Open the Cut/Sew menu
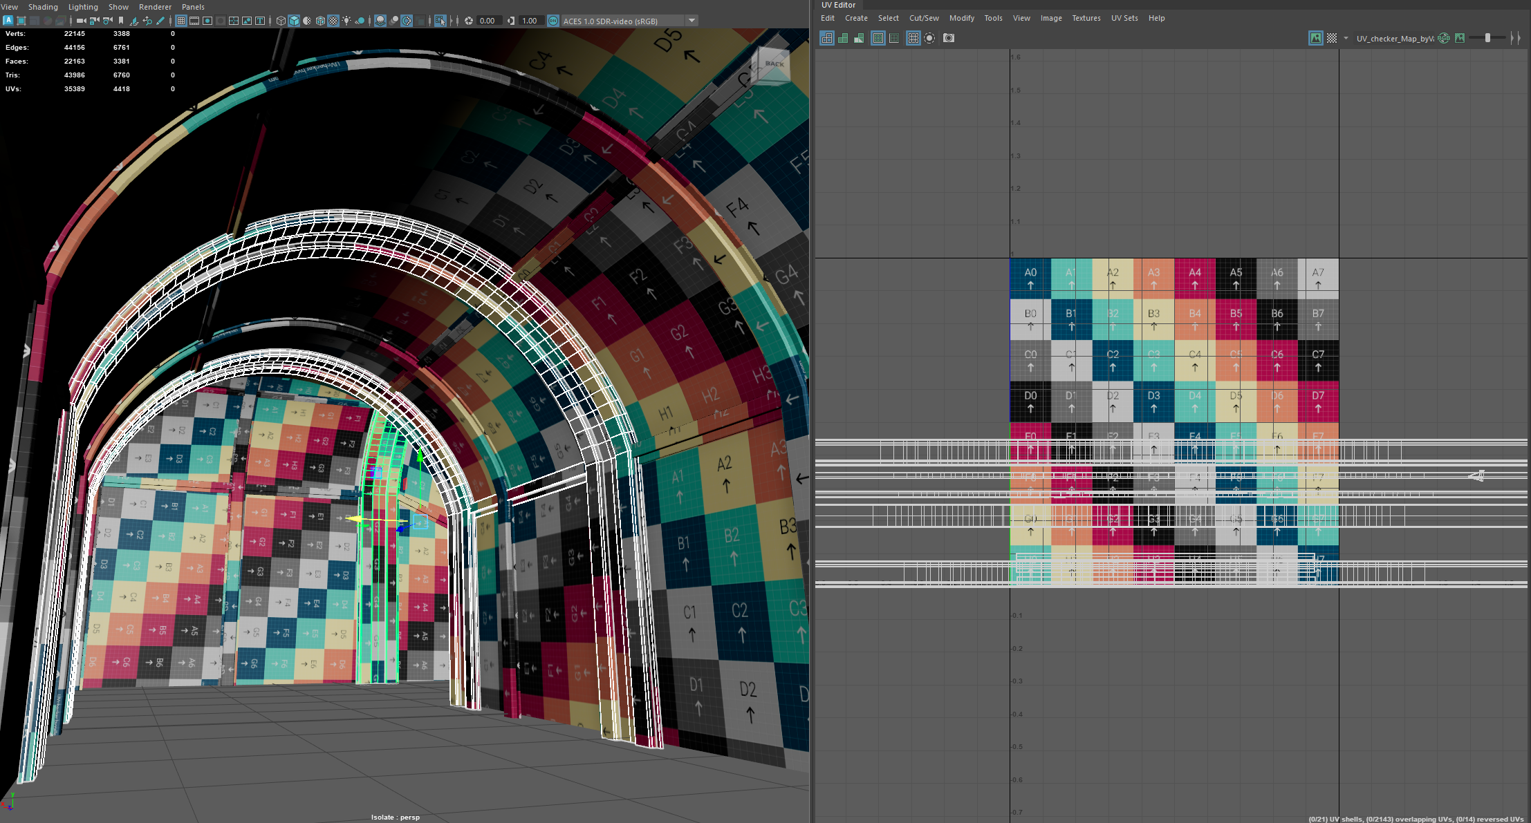The width and height of the screenshot is (1531, 823). tap(924, 18)
